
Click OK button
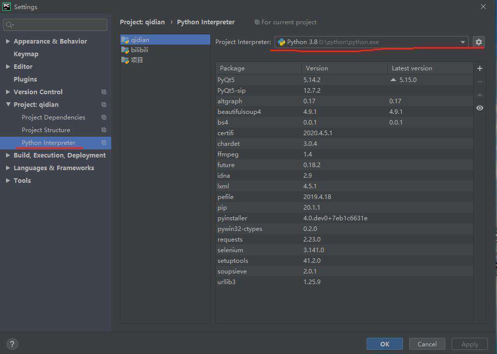pos(385,344)
